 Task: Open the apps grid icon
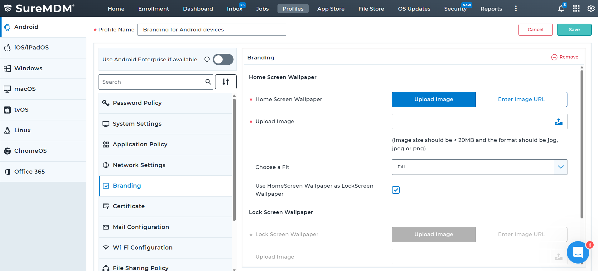576,8
